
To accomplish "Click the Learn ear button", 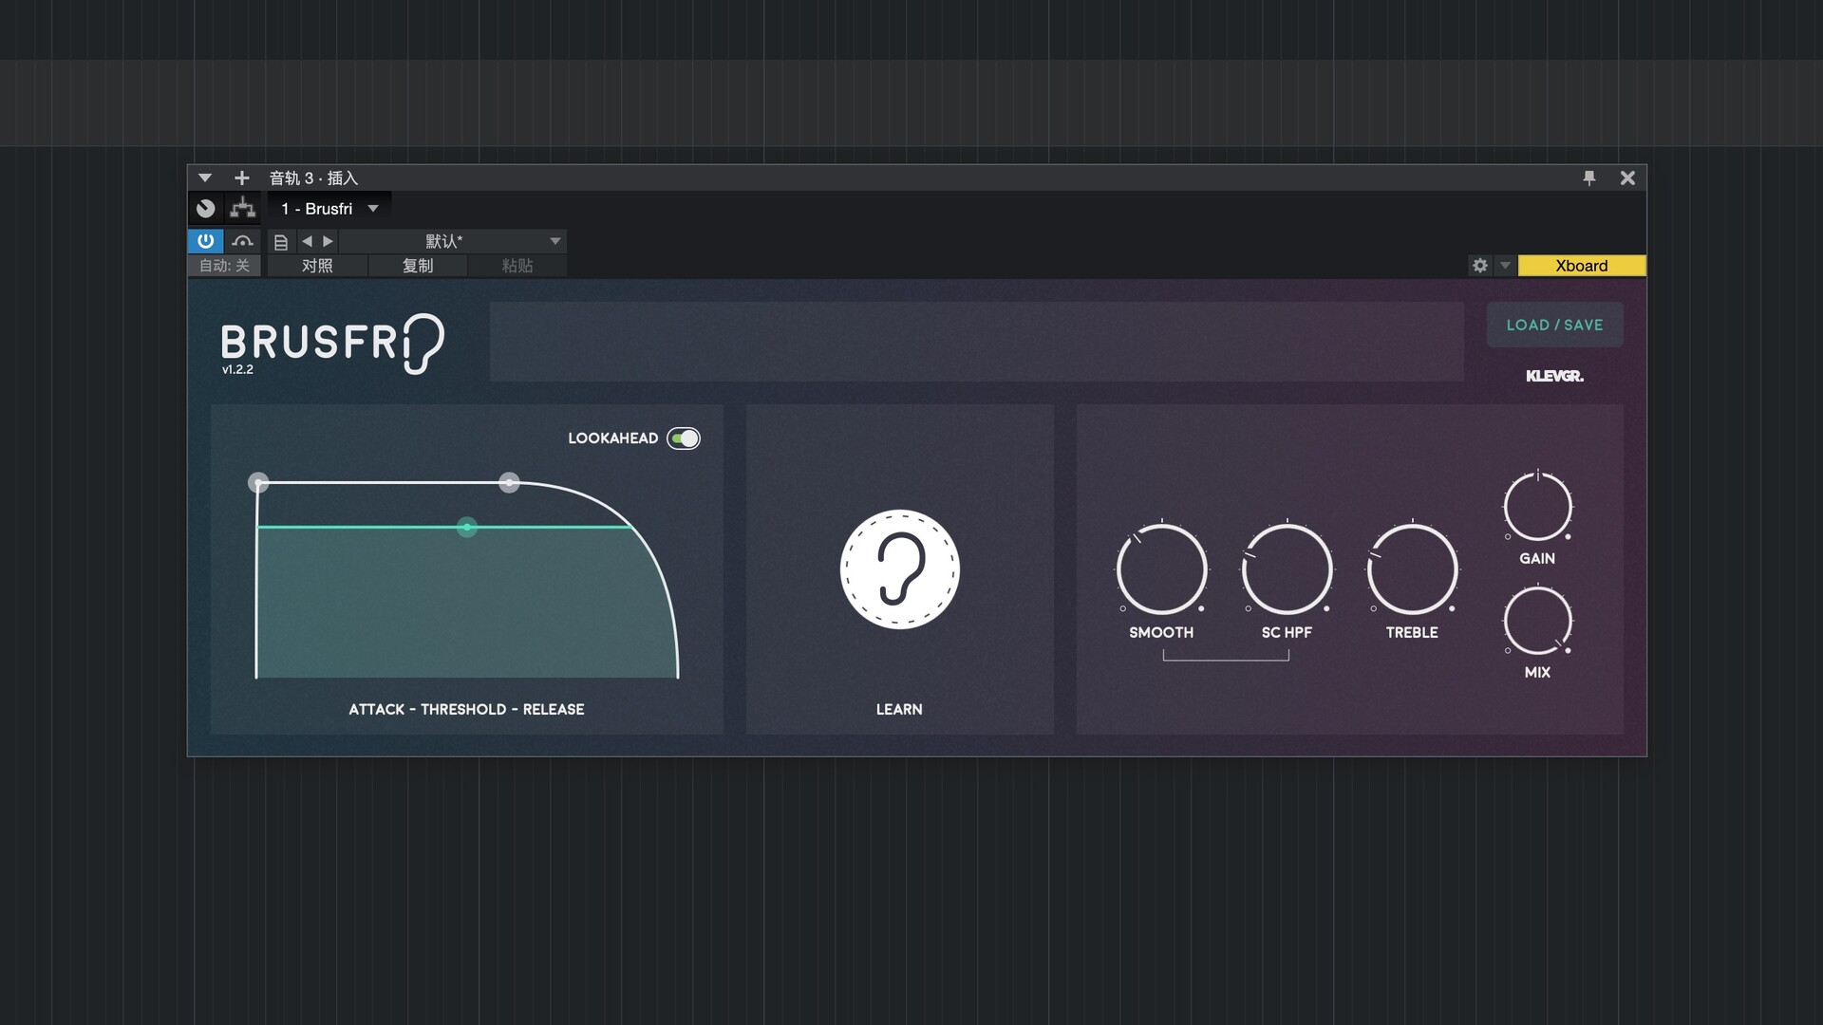I will (899, 569).
